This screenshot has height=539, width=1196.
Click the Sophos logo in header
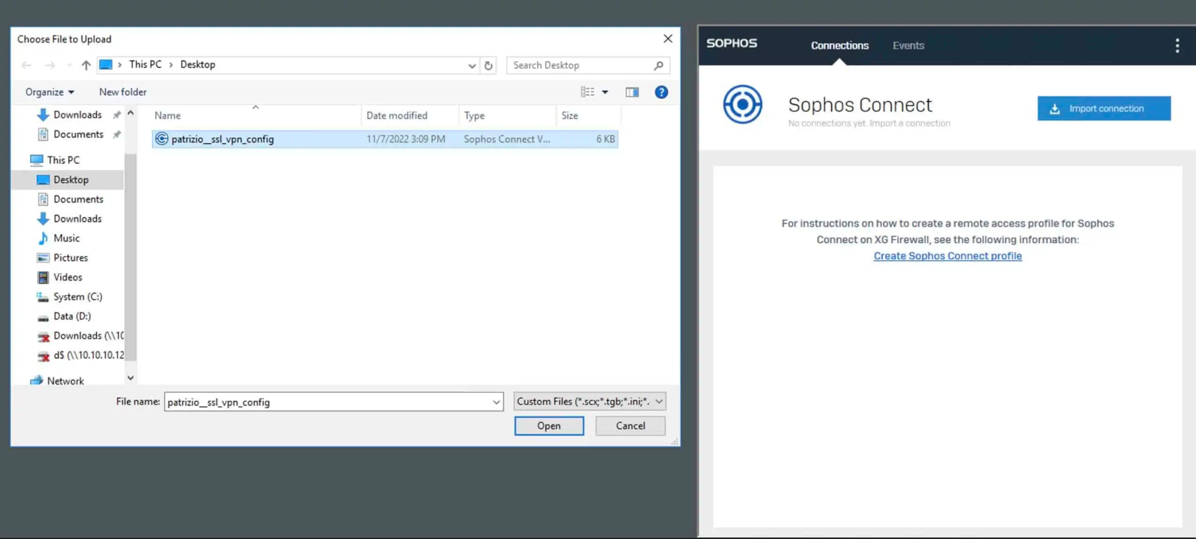(x=731, y=43)
